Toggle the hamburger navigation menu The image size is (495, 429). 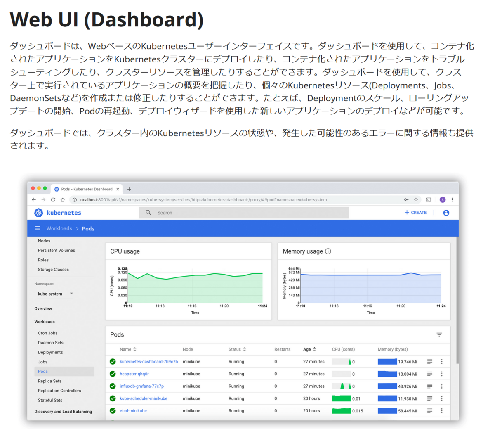(x=37, y=228)
